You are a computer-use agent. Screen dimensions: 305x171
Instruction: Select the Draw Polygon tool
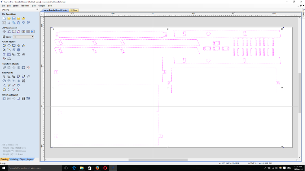pyautogui.click(x=18, y=45)
